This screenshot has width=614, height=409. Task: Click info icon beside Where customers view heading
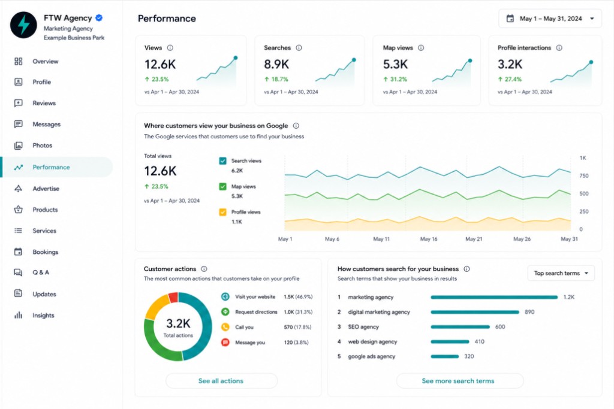[x=296, y=126]
